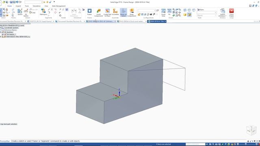The width and height of the screenshot is (260, 146).
Task: Activate Zoom Area tool
Action: pos(163,13)
